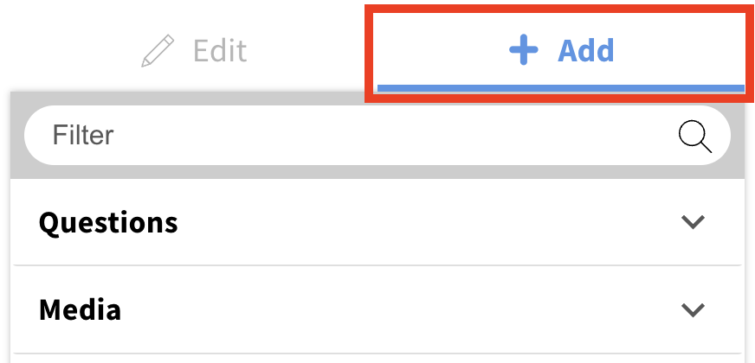The height and width of the screenshot is (363, 755).
Task: Click the downward arrow in the Media row
Action: [x=694, y=309]
